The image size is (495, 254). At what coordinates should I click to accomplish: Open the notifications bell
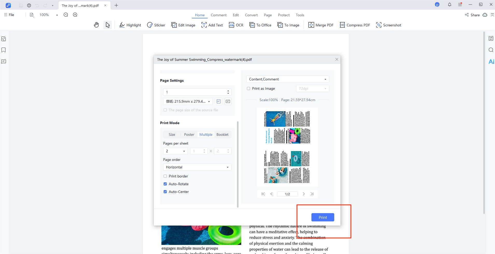(x=450, y=4)
